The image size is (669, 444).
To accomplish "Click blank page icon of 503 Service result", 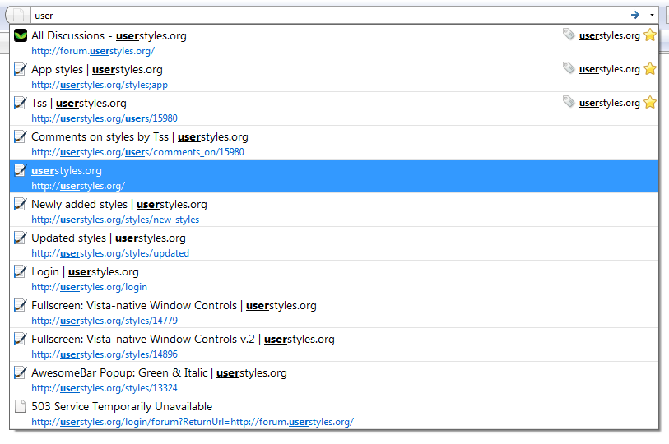I will (x=20, y=406).
